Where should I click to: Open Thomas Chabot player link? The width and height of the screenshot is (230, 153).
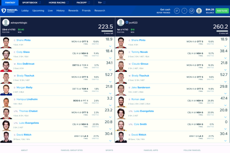pos(28,111)
